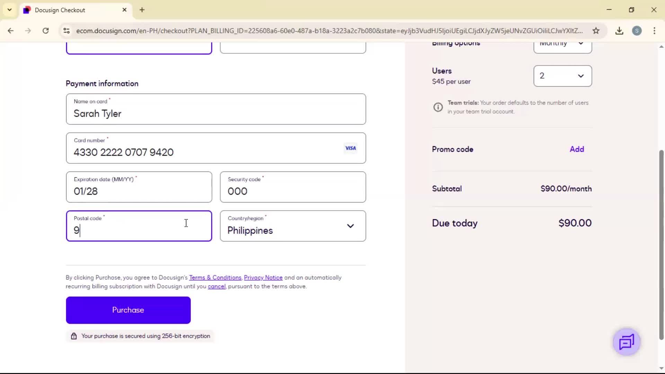
Task: Click the page vertical scrollbar thumb
Action: 661,244
